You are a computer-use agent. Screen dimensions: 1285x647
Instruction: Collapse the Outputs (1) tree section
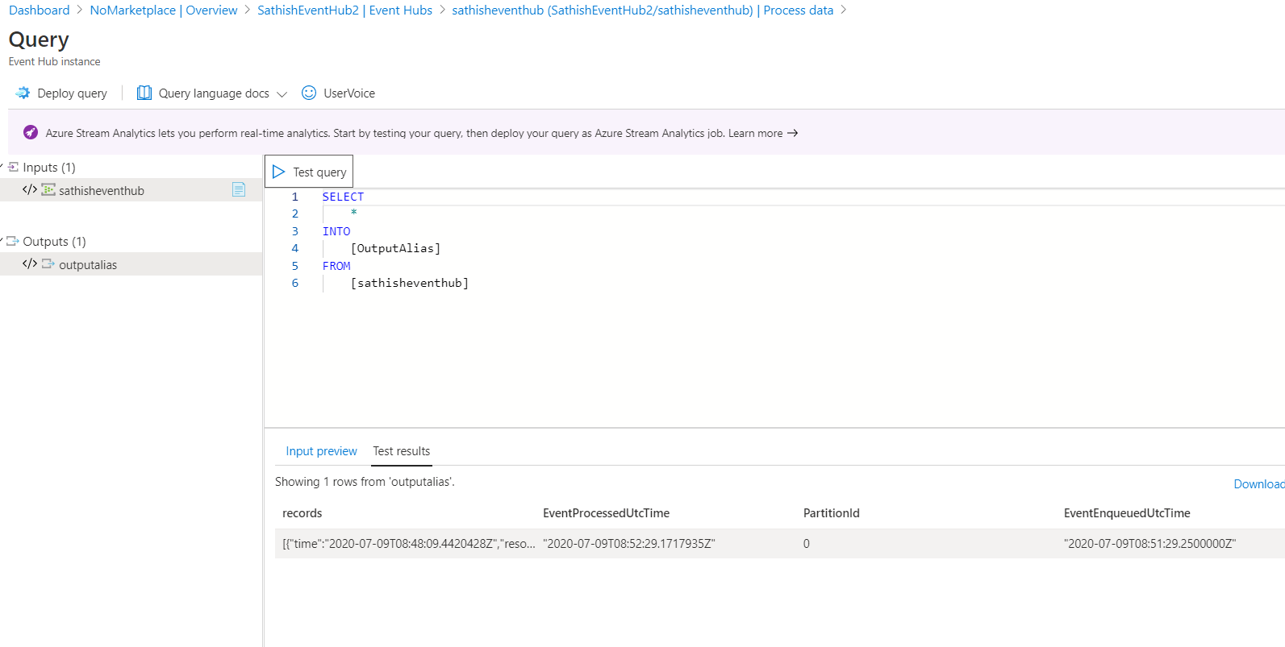(2, 241)
